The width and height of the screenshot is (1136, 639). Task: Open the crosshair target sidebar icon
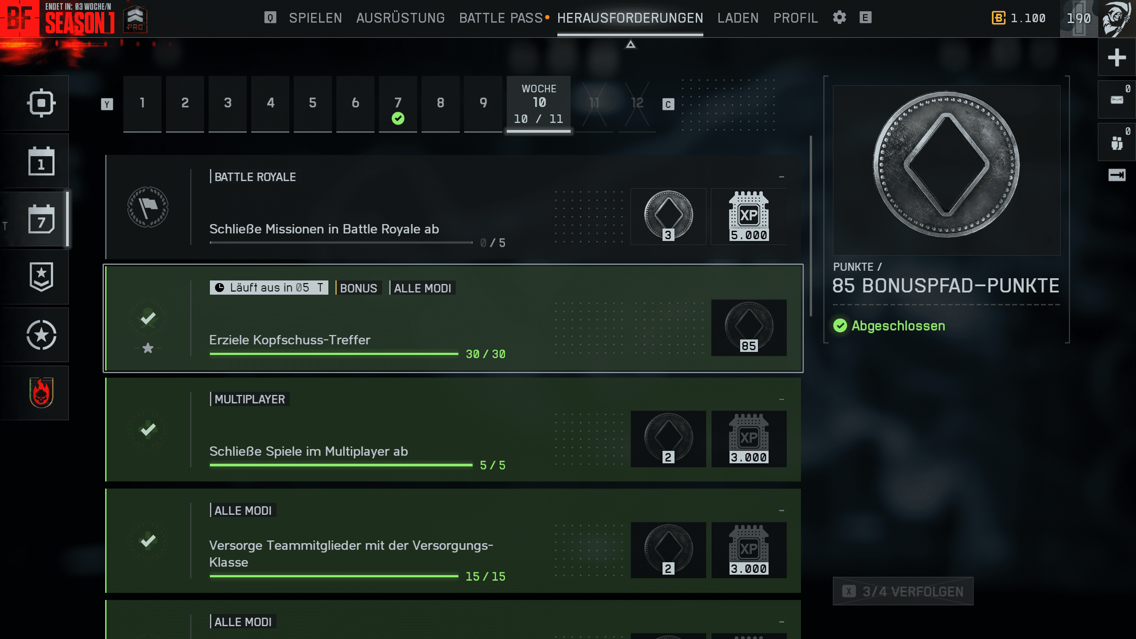click(41, 103)
